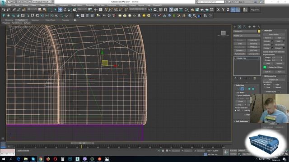
Task: Enable the Ignore Backfacing checkbox
Action: pos(237,95)
